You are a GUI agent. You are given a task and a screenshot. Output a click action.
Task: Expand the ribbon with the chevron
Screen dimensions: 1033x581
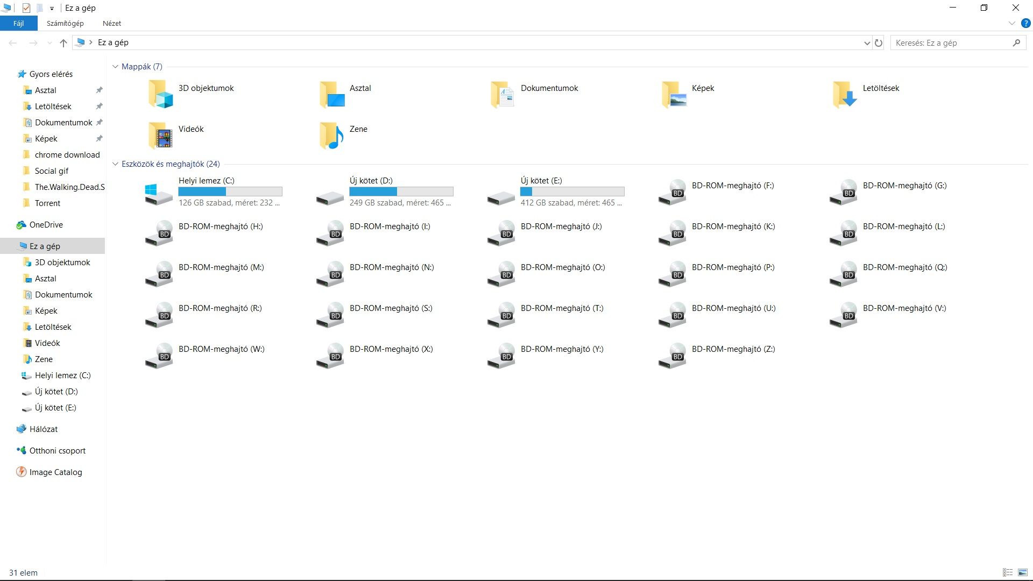tap(1011, 23)
